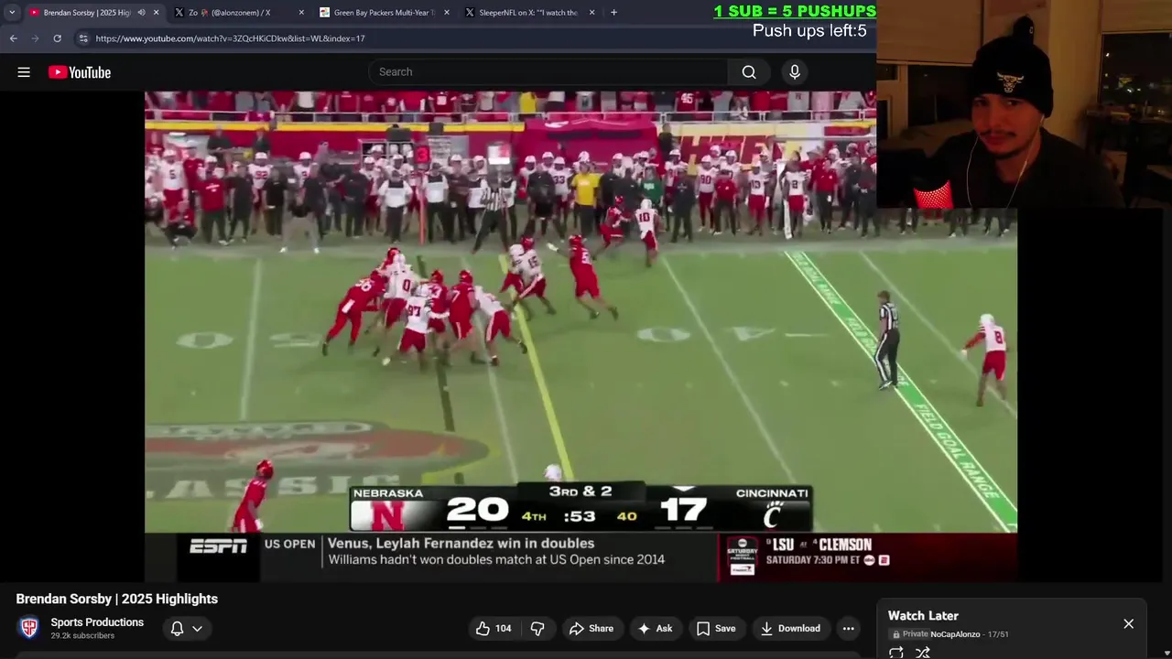1172x659 pixels.
Task: Switch to Green Bay Packers Multi-Year tab
Action: [x=383, y=13]
